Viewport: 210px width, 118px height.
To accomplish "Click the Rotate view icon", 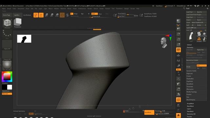I will click(x=178, y=94).
